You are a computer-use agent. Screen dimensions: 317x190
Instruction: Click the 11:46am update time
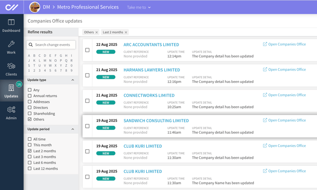[174, 133]
